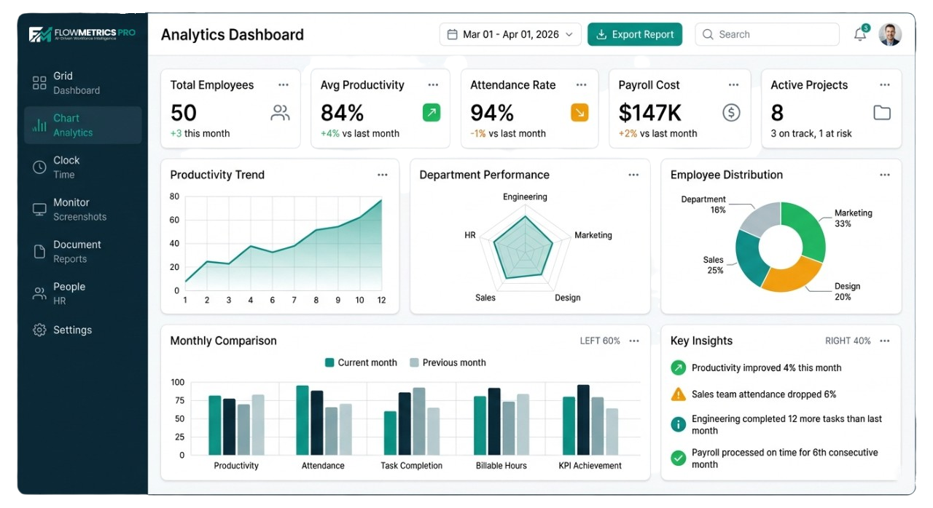The width and height of the screenshot is (933, 508).
Task: Click the Active Projects folder icon
Action: click(x=882, y=113)
